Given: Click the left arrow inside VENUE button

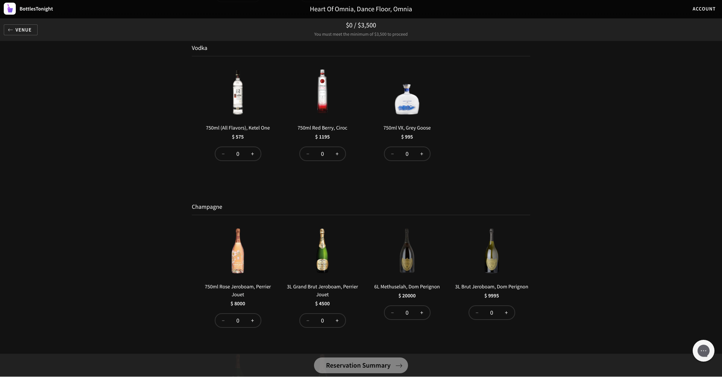Looking at the screenshot, I should [10, 30].
